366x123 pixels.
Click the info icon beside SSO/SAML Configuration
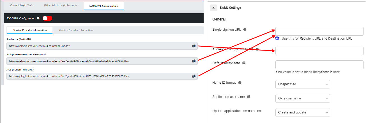[x=38, y=18]
